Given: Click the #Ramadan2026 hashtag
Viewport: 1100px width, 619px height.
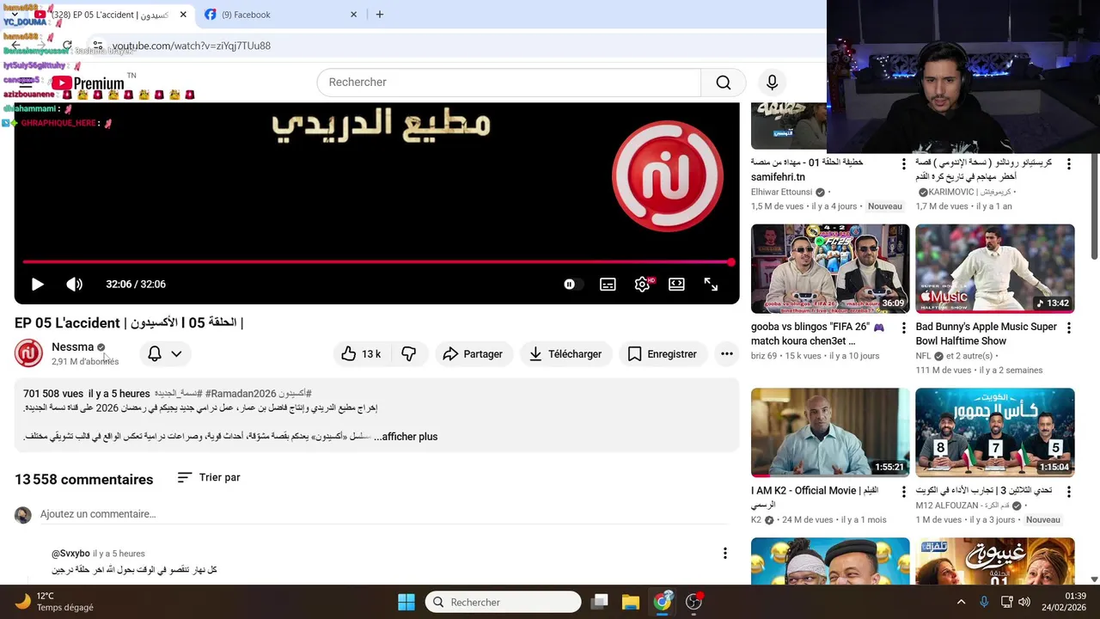Looking at the screenshot, I should point(241,394).
